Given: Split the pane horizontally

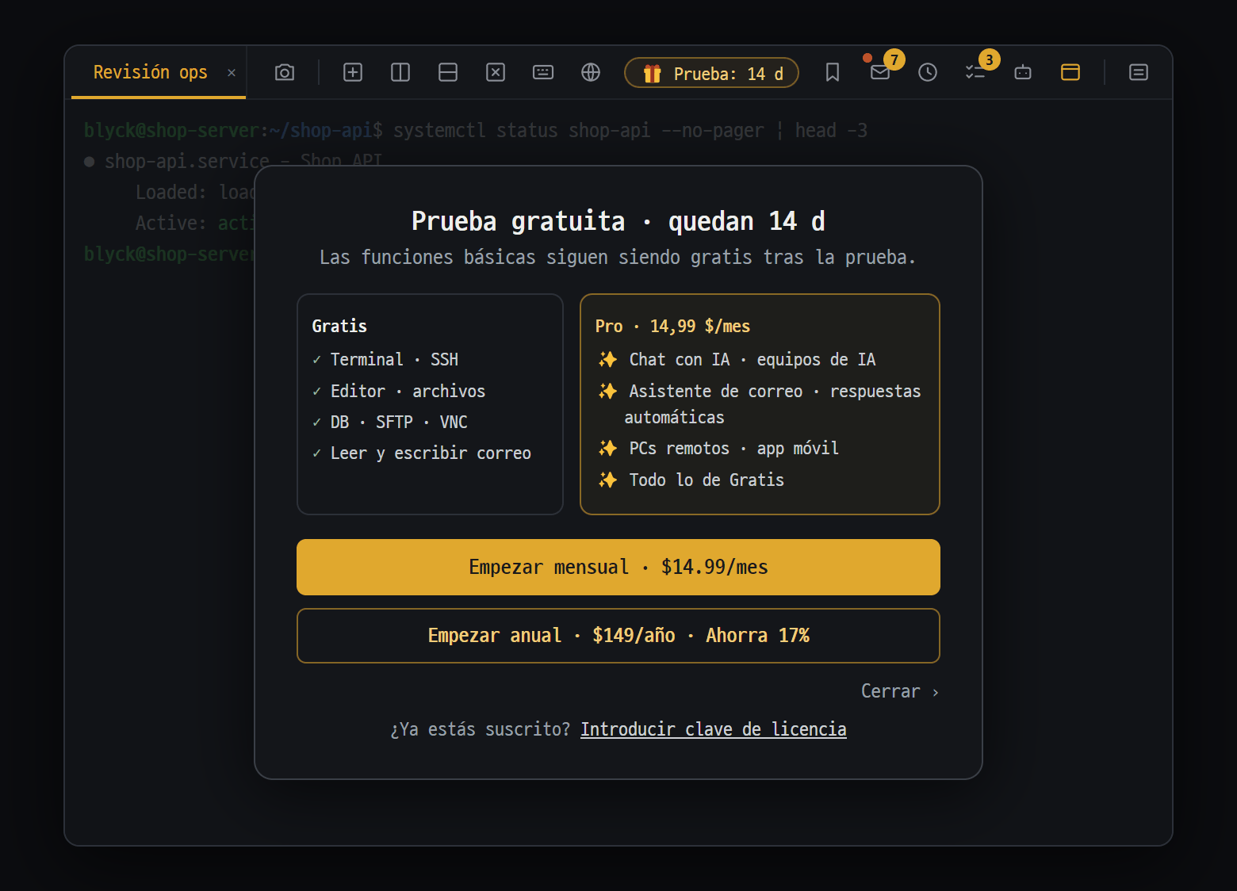Looking at the screenshot, I should coord(448,73).
